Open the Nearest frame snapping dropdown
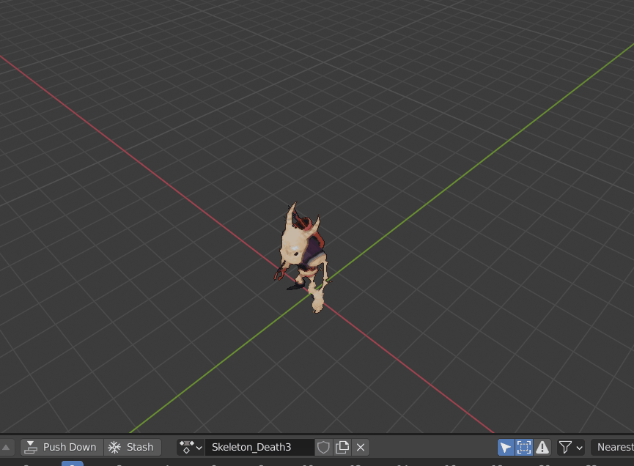 tap(613, 447)
